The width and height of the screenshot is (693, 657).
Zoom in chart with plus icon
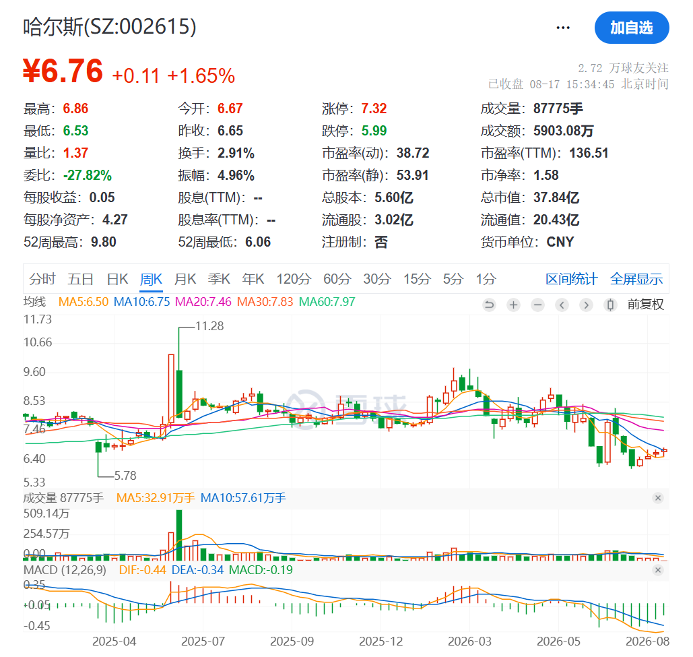click(514, 305)
